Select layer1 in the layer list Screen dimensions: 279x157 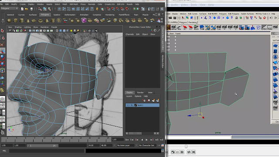[x=143, y=105]
